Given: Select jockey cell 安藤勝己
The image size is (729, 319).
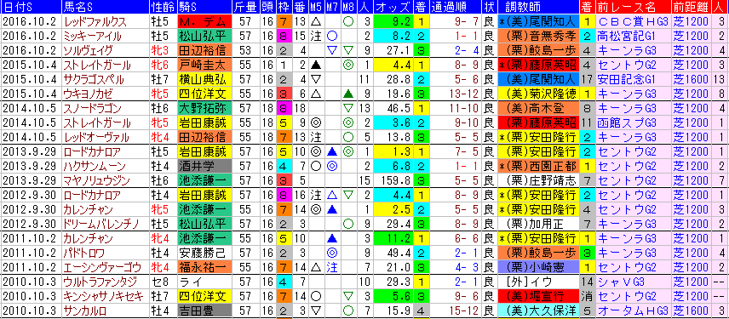Looking at the screenshot, I should pyautogui.click(x=204, y=253).
